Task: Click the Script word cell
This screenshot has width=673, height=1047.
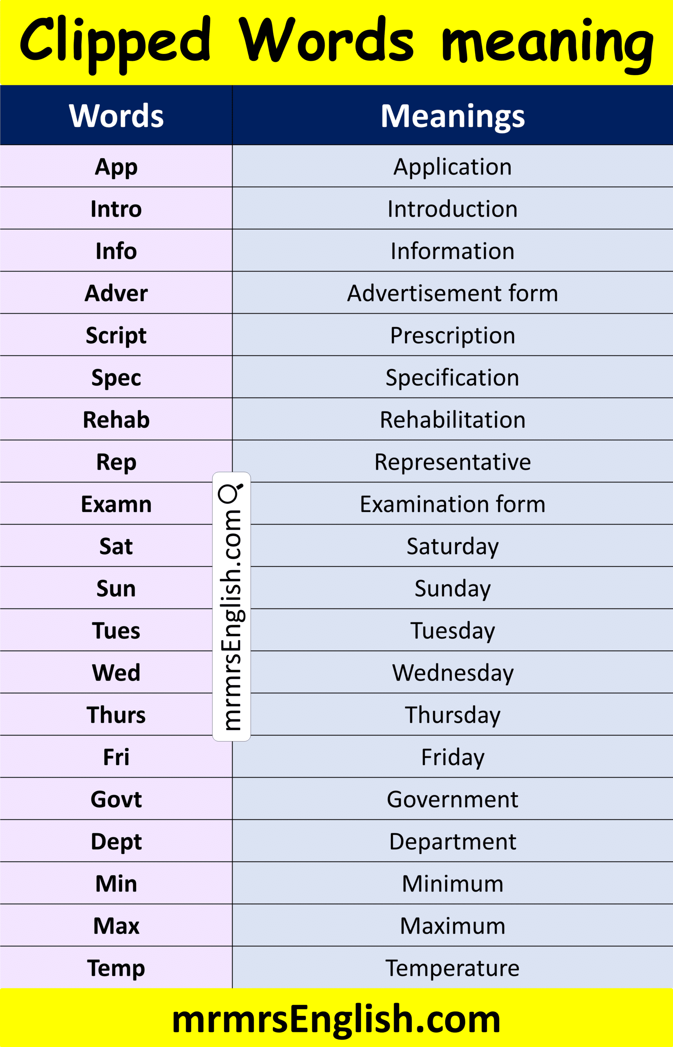Action: [x=116, y=335]
